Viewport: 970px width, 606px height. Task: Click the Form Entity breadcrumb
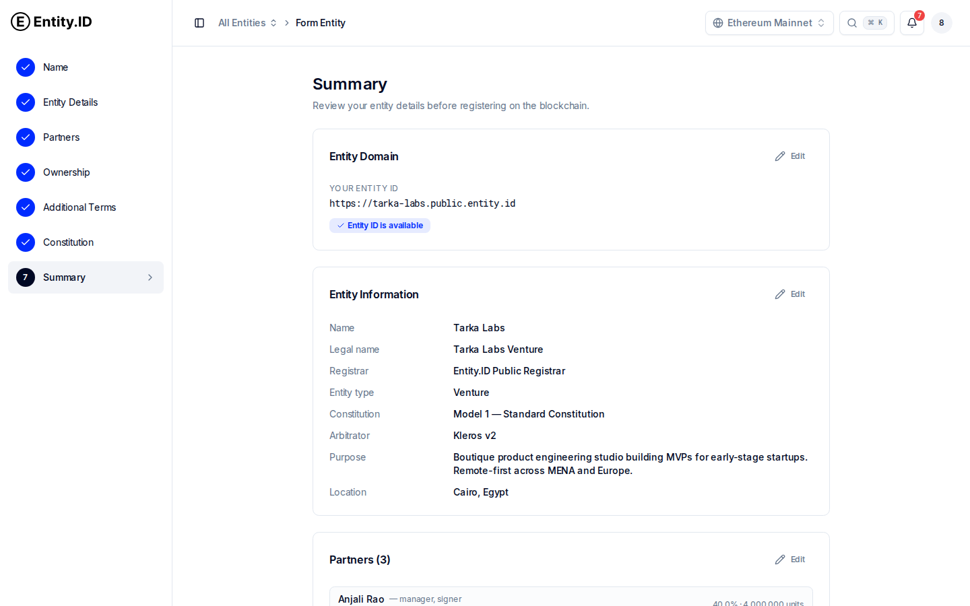(x=321, y=23)
